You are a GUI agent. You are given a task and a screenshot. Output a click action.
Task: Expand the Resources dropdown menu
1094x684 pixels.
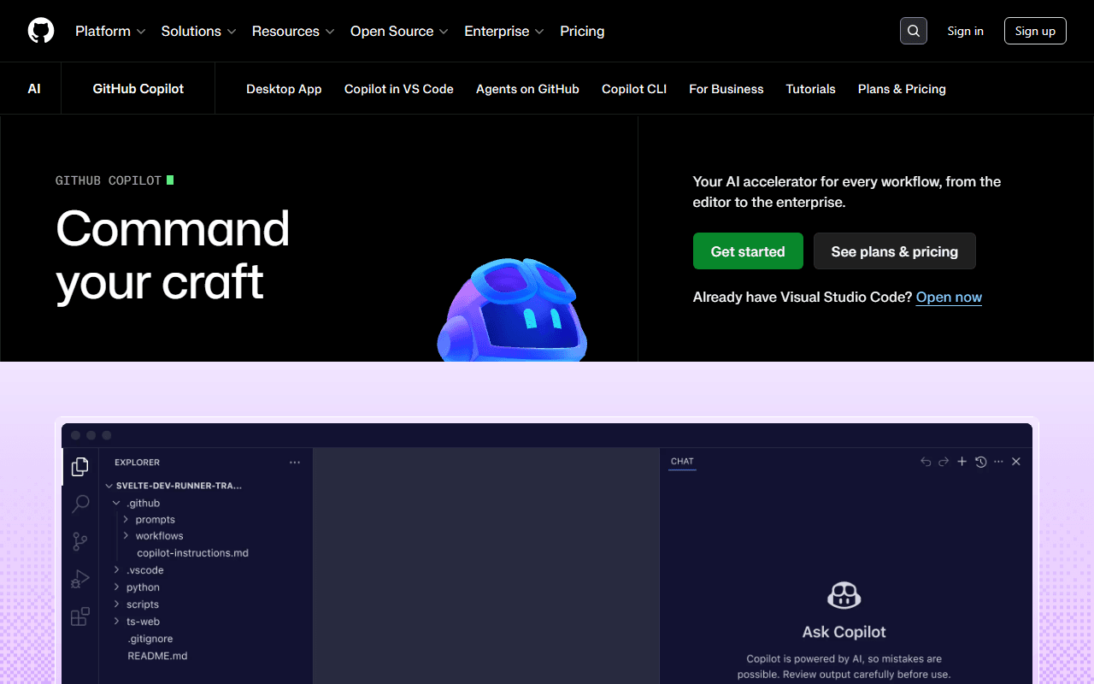293,31
